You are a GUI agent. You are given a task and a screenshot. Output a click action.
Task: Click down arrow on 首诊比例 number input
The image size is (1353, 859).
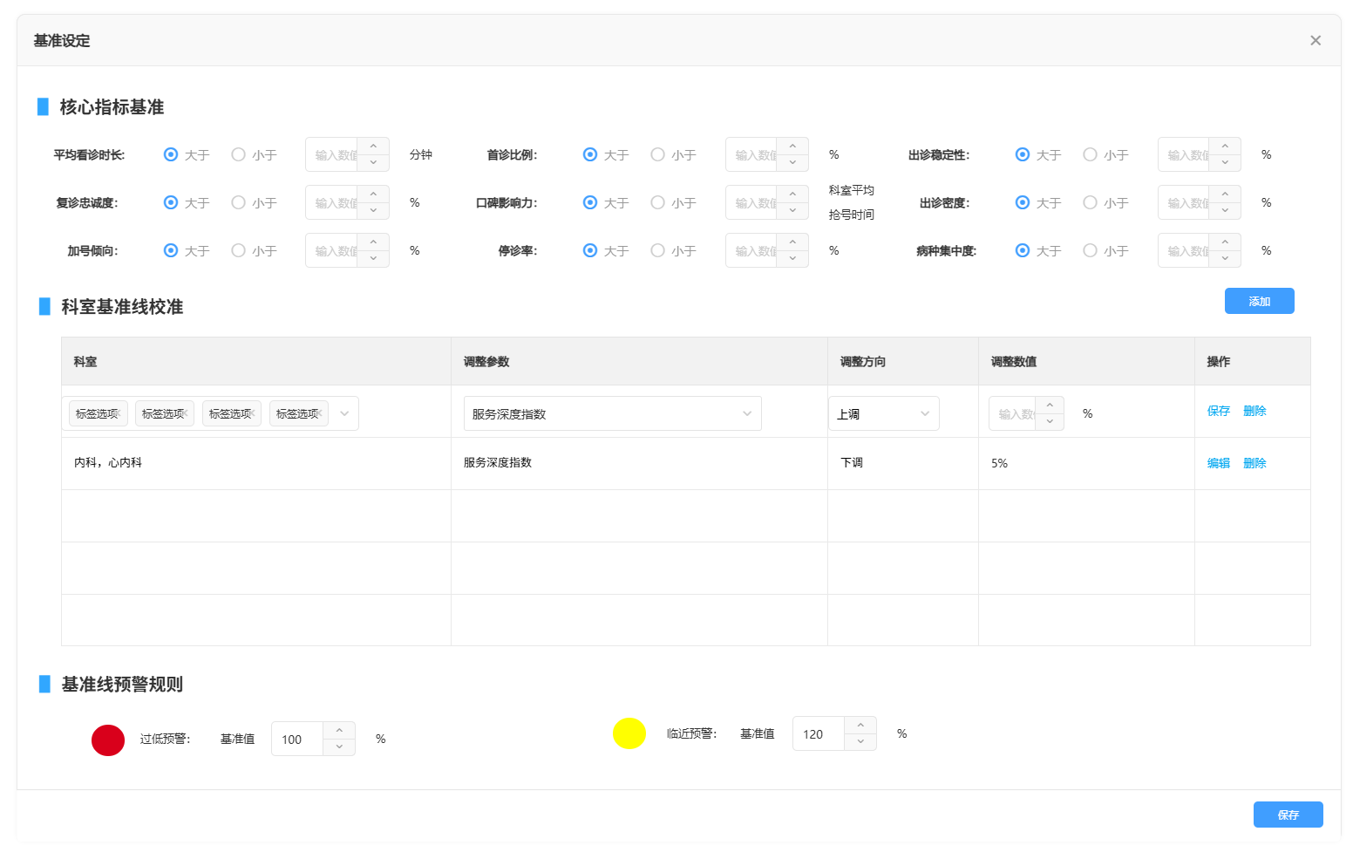click(x=792, y=163)
